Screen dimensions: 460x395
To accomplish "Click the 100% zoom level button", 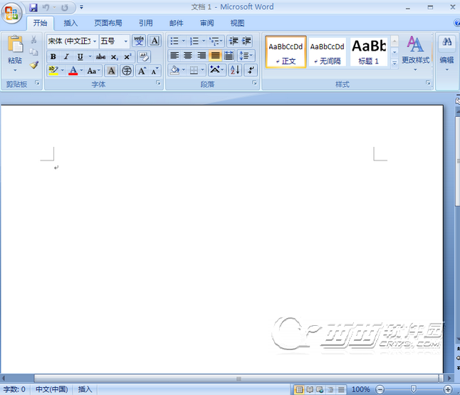I will pyautogui.click(x=360, y=390).
